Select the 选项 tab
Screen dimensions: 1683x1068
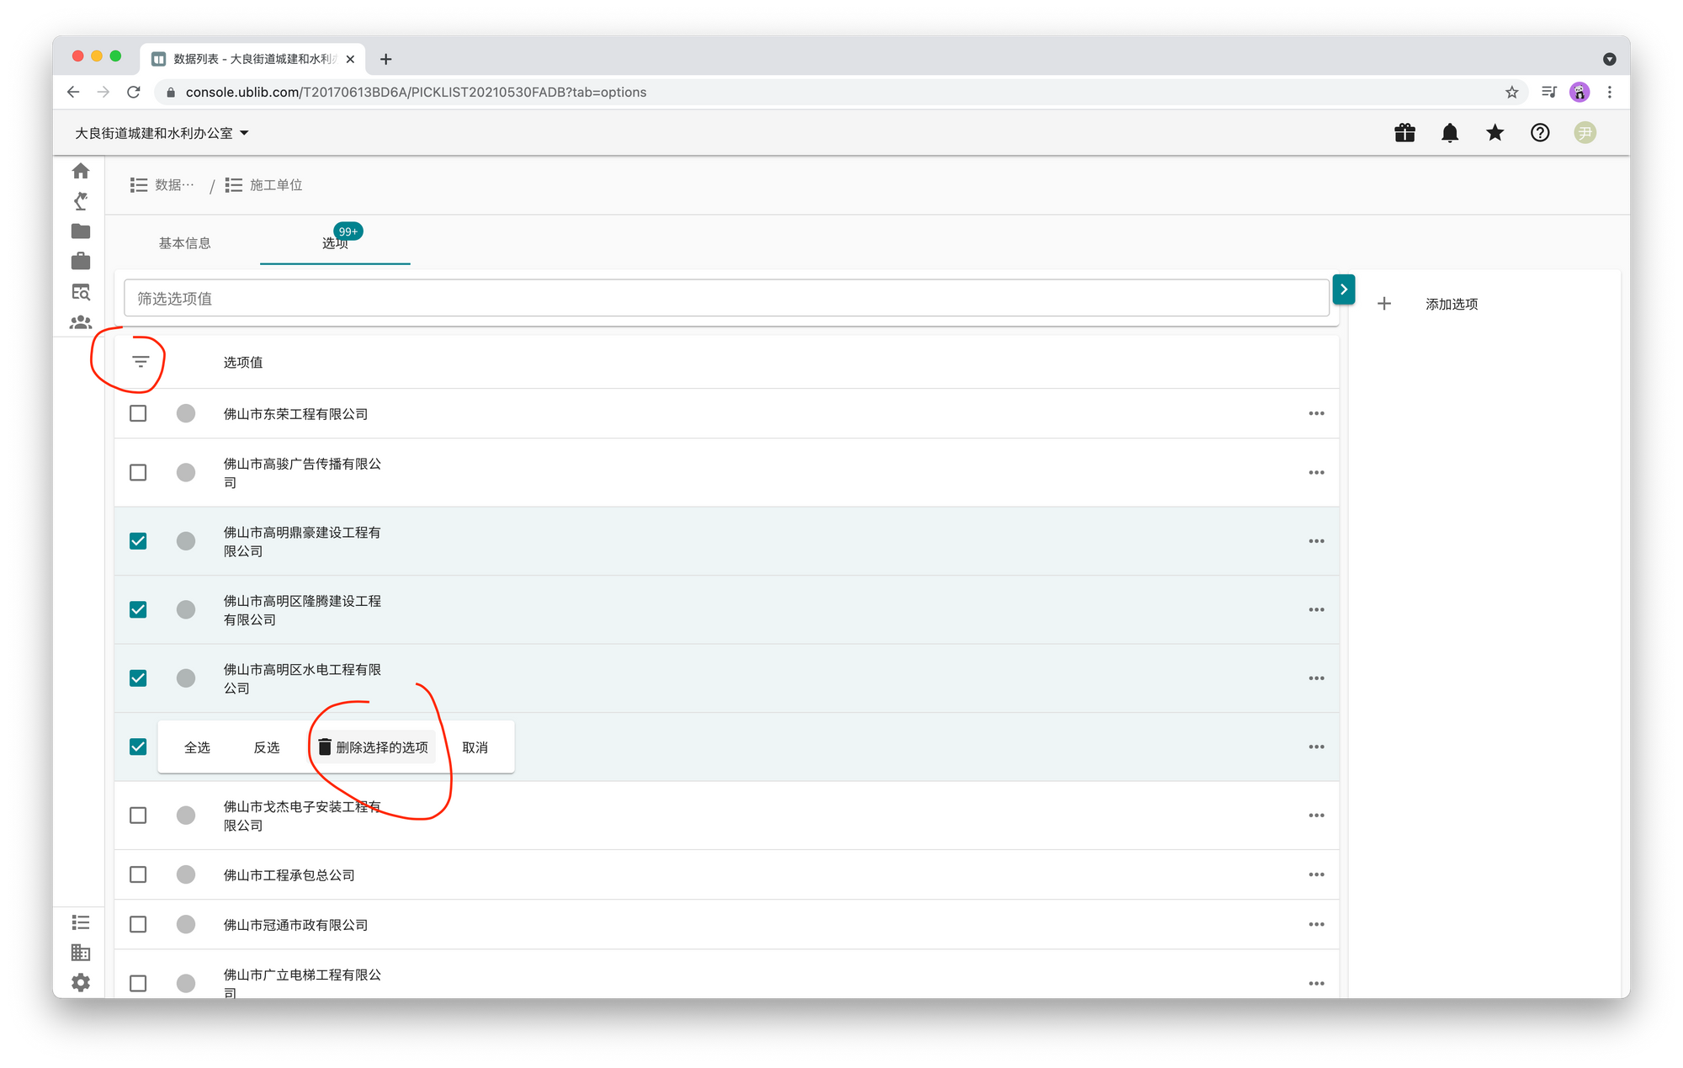(335, 243)
